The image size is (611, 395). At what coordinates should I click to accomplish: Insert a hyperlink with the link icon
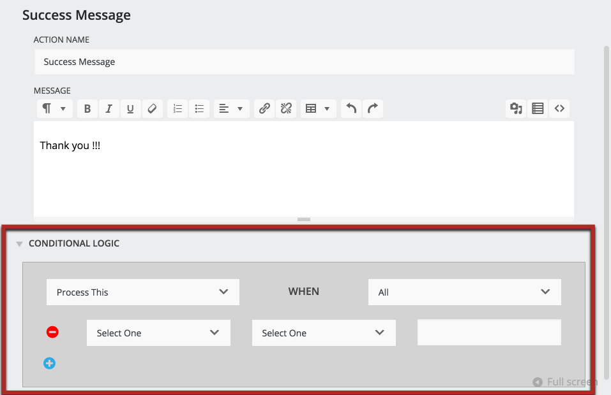[x=264, y=109]
